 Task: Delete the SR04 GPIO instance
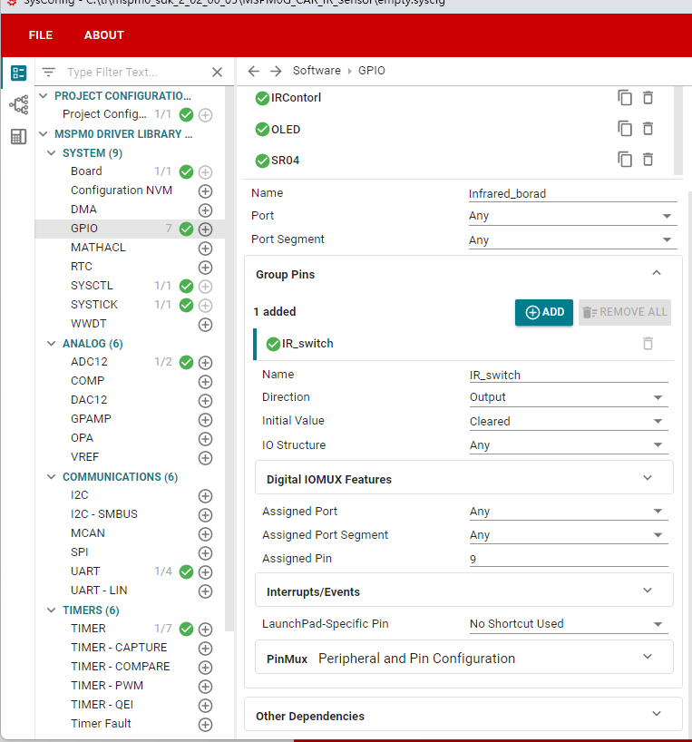click(648, 159)
